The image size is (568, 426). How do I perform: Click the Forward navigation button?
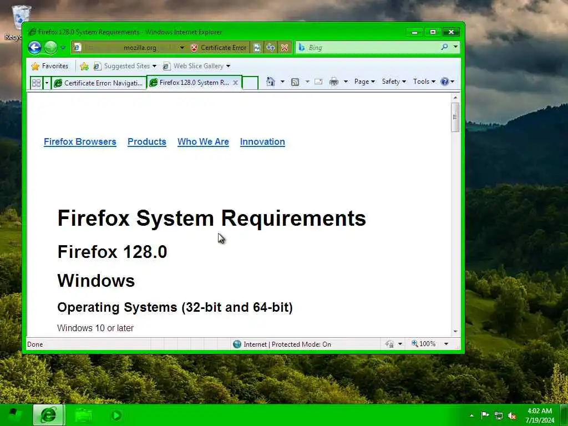[50, 48]
